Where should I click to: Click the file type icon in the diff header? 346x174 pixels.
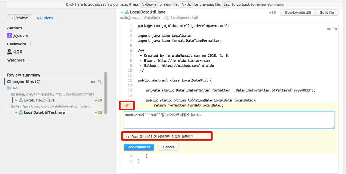[127, 12]
